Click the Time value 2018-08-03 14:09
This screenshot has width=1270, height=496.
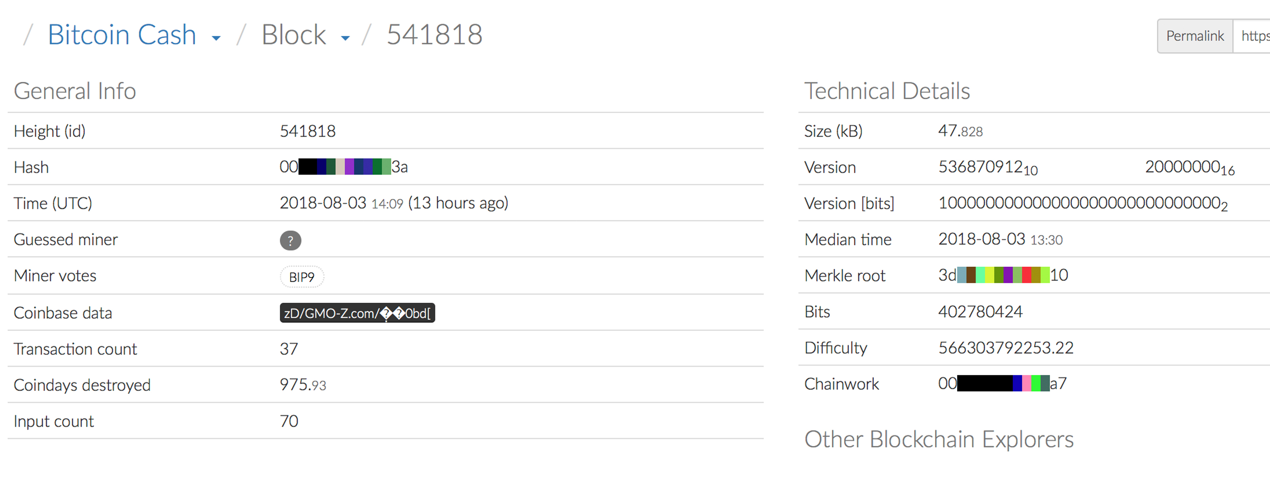click(x=341, y=203)
